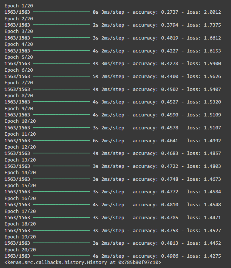Click the accuracy value 0.4641
The image size is (231, 268).
[170, 141]
